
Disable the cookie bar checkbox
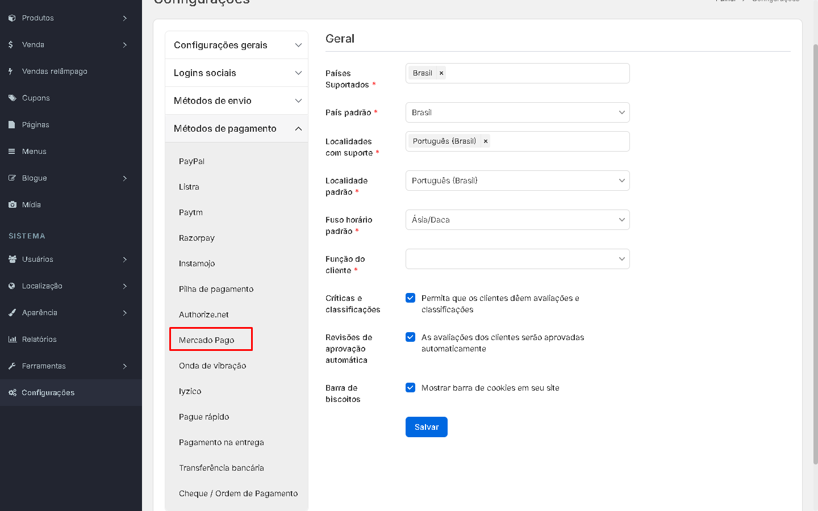pyautogui.click(x=410, y=388)
